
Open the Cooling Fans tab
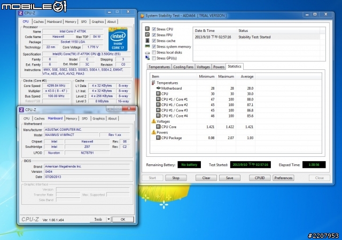pos(183,67)
